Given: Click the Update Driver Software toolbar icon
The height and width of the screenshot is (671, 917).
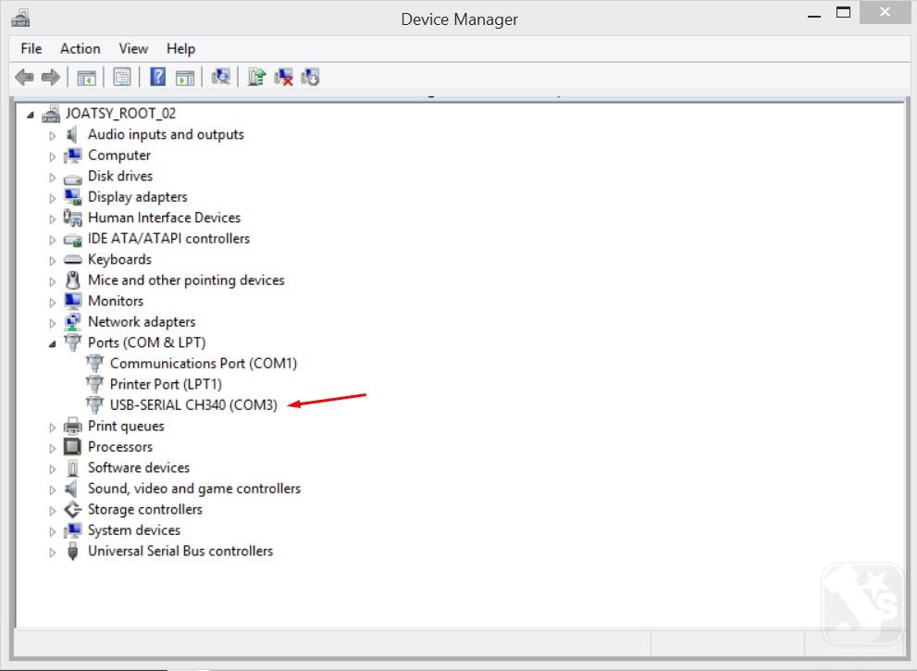Looking at the screenshot, I should click(x=256, y=77).
